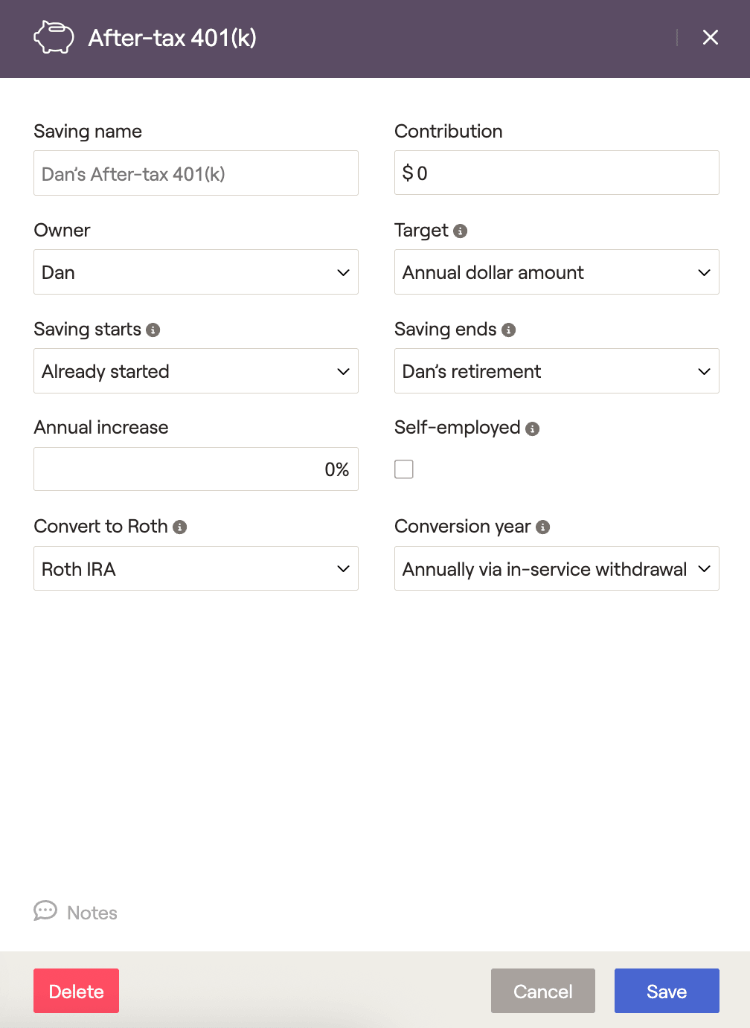Tick the Self-employed checkbox

pos(404,469)
